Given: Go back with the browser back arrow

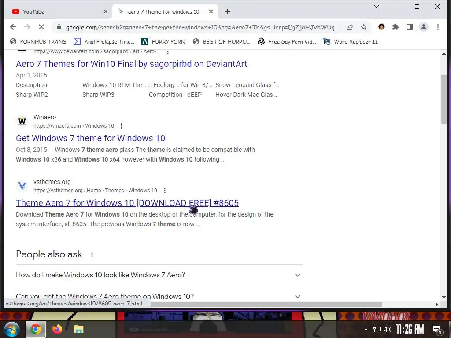Looking at the screenshot, I should (13, 27).
